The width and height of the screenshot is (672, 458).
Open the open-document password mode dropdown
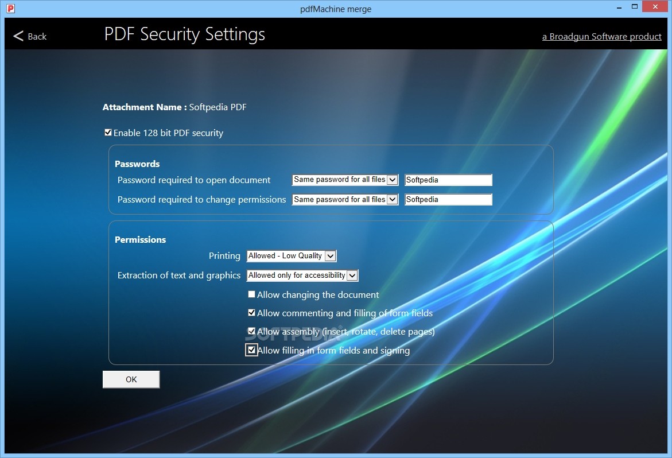tap(345, 180)
